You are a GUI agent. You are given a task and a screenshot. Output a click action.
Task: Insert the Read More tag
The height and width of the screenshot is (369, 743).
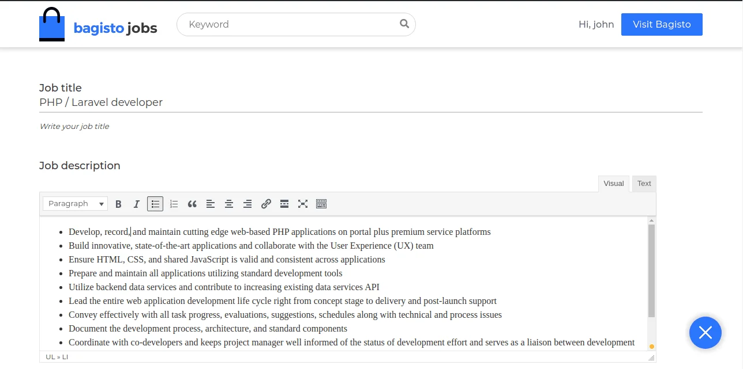pos(284,203)
